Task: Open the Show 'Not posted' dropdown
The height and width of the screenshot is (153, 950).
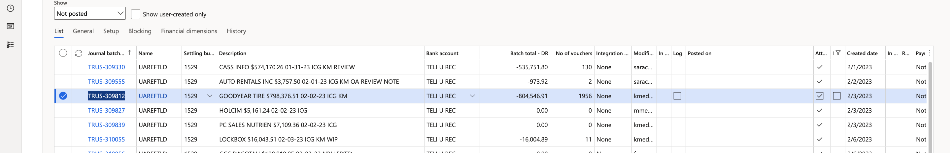Action: click(89, 13)
